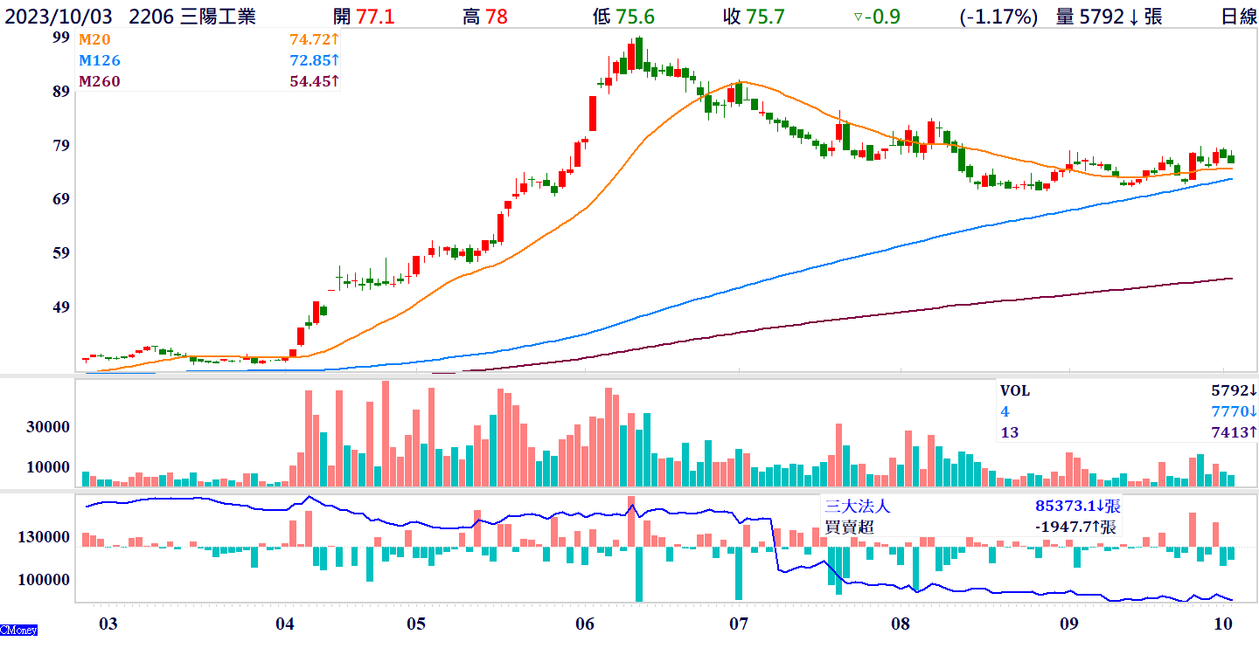Screen dimensions: 1259x655
Task: Click the up arrow after M260 value 54.45
Action: pos(335,81)
